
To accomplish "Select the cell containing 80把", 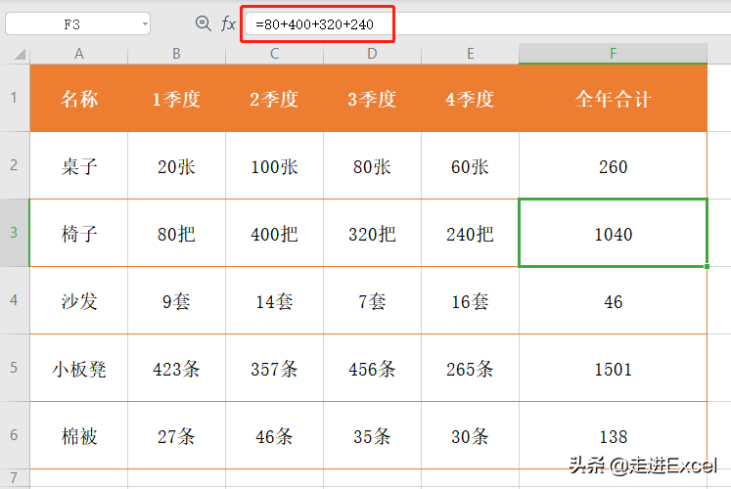I will tap(177, 234).
